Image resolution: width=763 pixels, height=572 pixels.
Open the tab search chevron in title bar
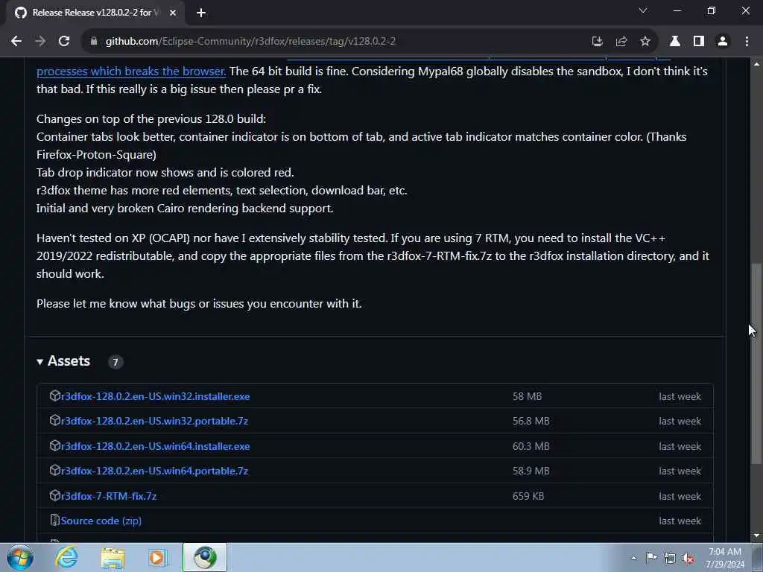click(643, 10)
